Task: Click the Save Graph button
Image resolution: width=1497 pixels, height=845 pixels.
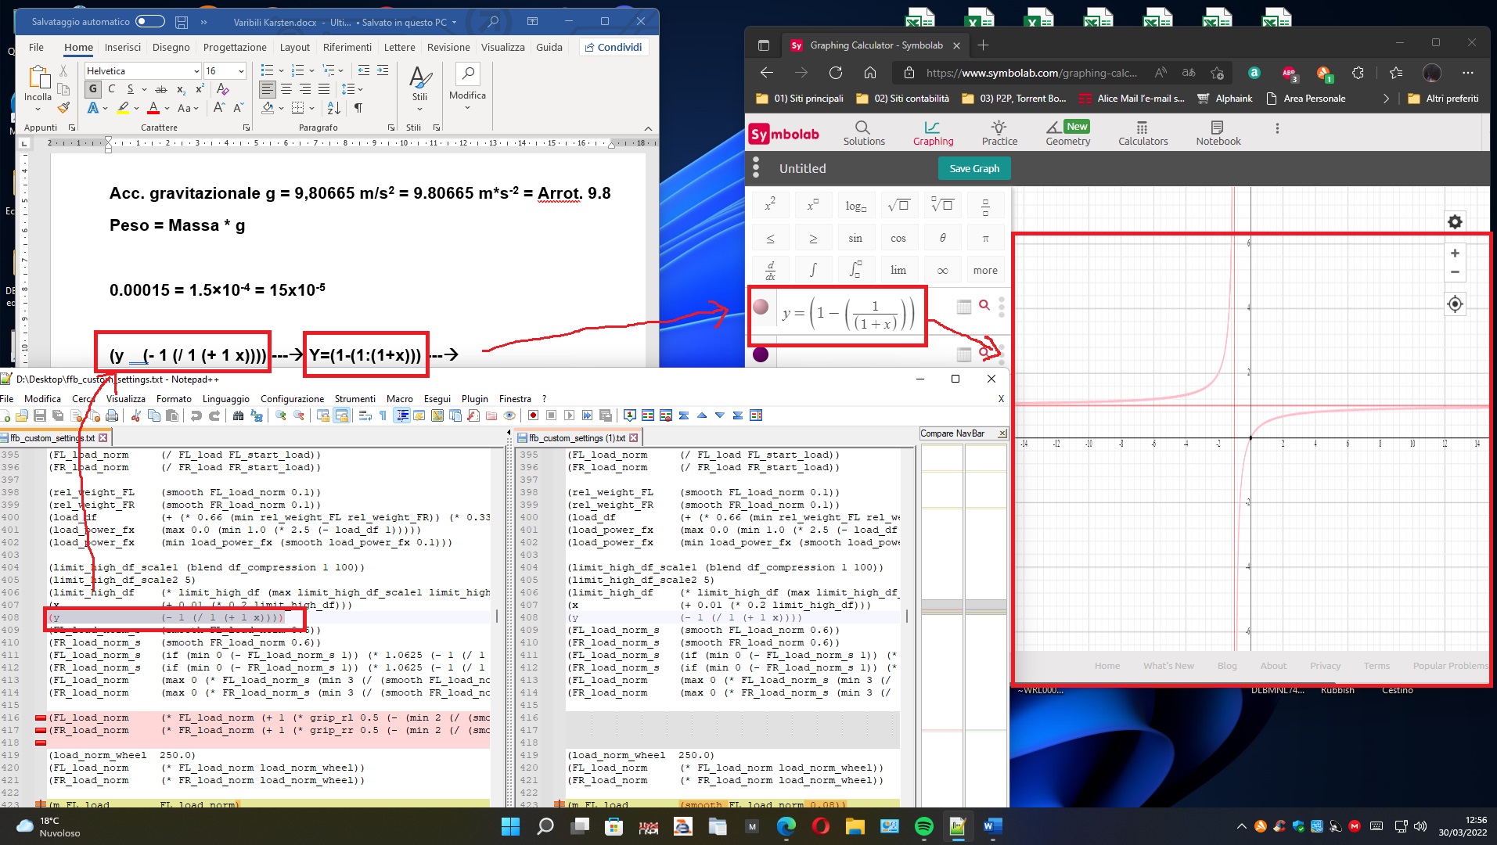Action: pyautogui.click(x=974, y=168)
